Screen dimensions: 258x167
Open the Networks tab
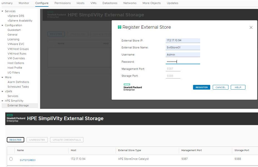[130, 3]
